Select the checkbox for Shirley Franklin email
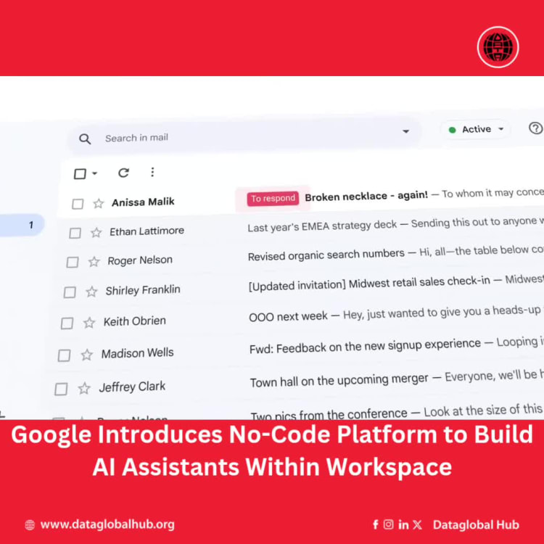 pos(70,292)
